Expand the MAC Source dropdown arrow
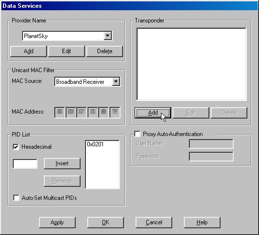This screenshot has height=235, width=259. tap(116, 81)
